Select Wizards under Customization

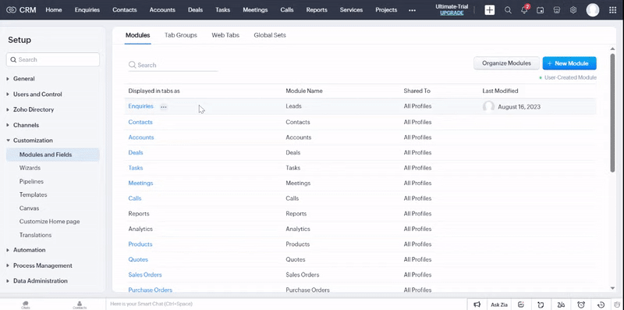coord(30,168)
